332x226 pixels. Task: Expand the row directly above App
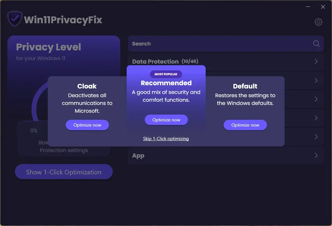[x=316, y=137]
